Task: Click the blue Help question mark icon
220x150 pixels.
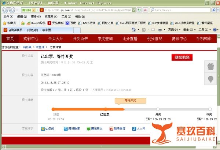Action: pos(214,30)
